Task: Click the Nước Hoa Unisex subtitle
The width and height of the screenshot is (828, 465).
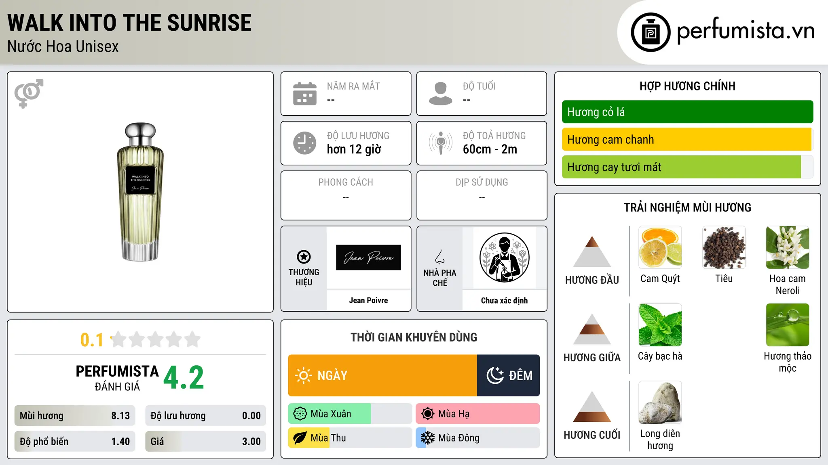Action: tap(63, 47)
